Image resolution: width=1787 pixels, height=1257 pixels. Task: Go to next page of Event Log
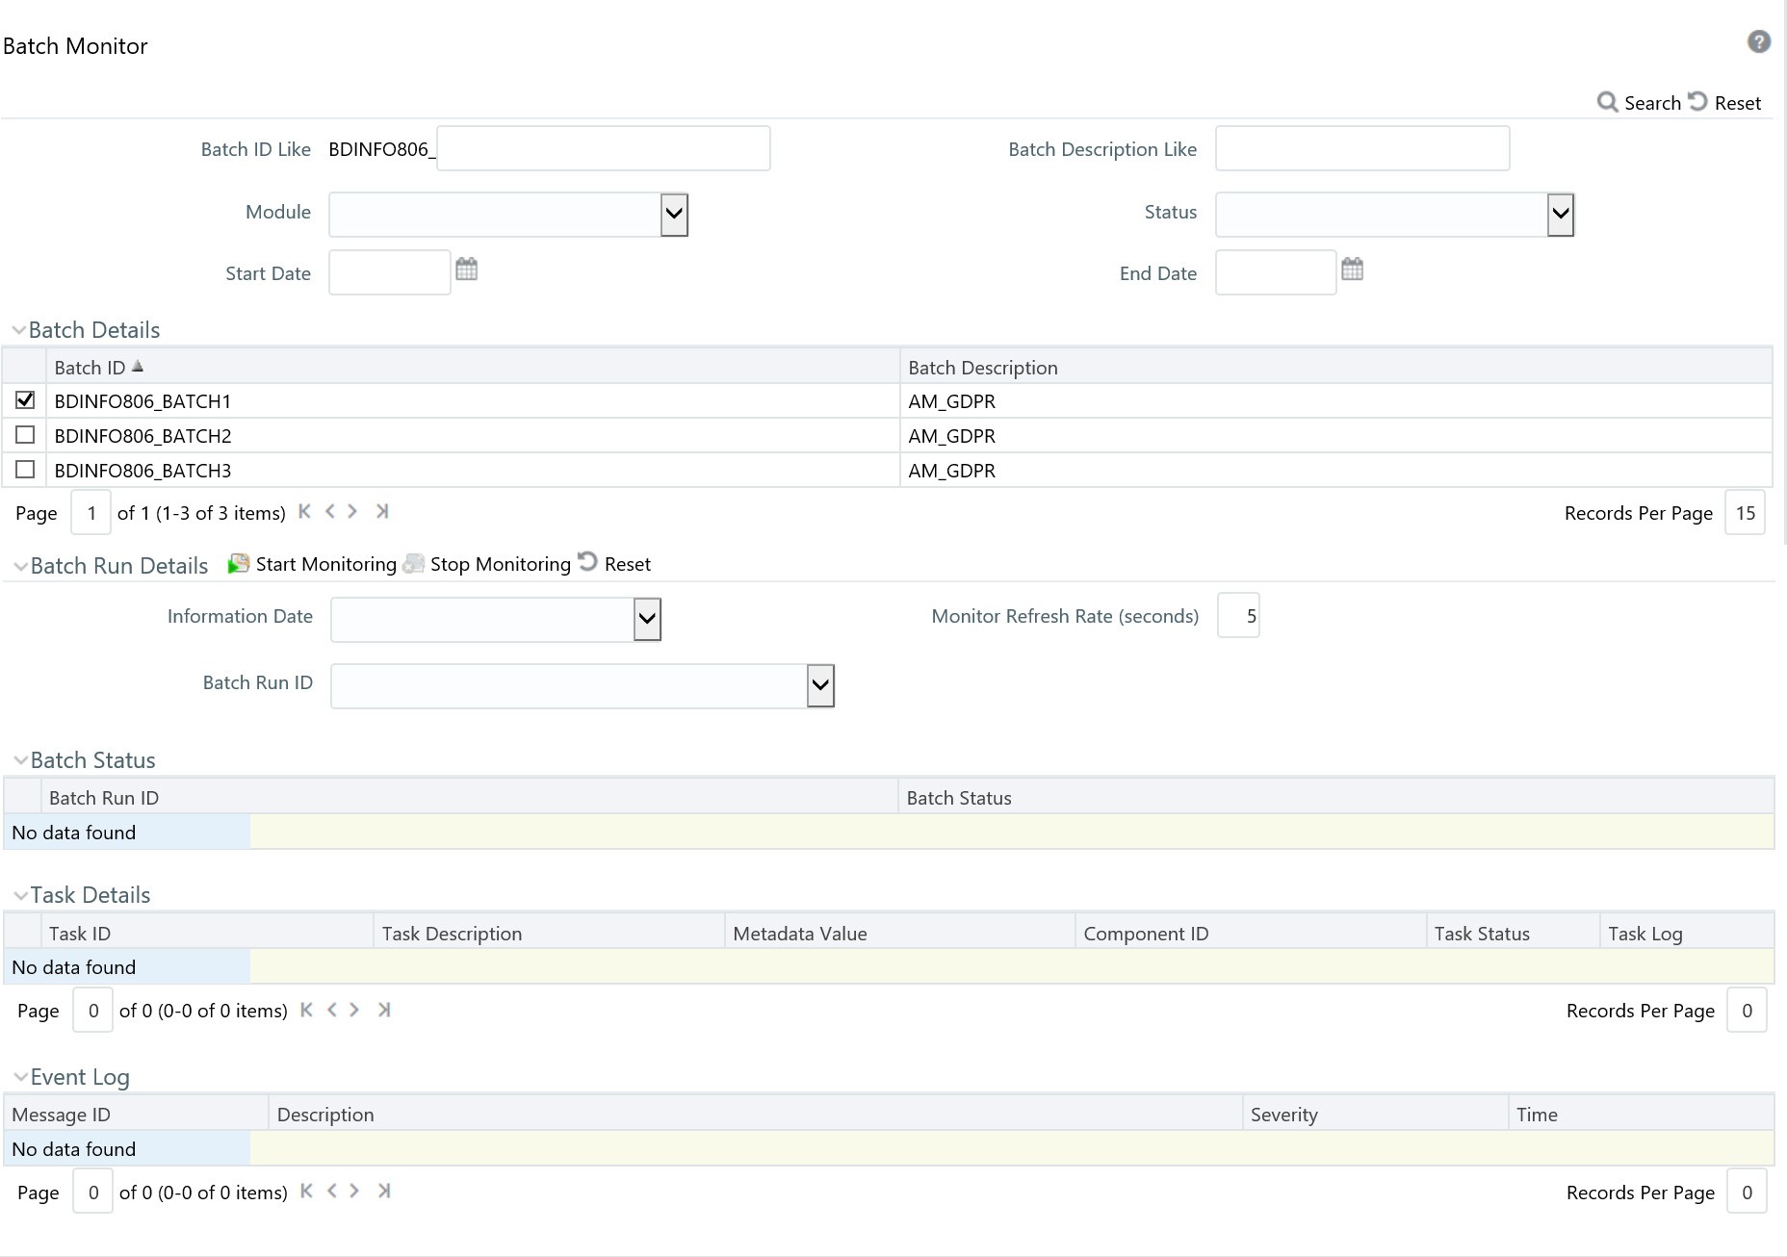pyautogui.click(x=354, y=1191)
